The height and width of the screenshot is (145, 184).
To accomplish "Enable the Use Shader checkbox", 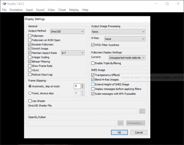I will pos(30,101).
